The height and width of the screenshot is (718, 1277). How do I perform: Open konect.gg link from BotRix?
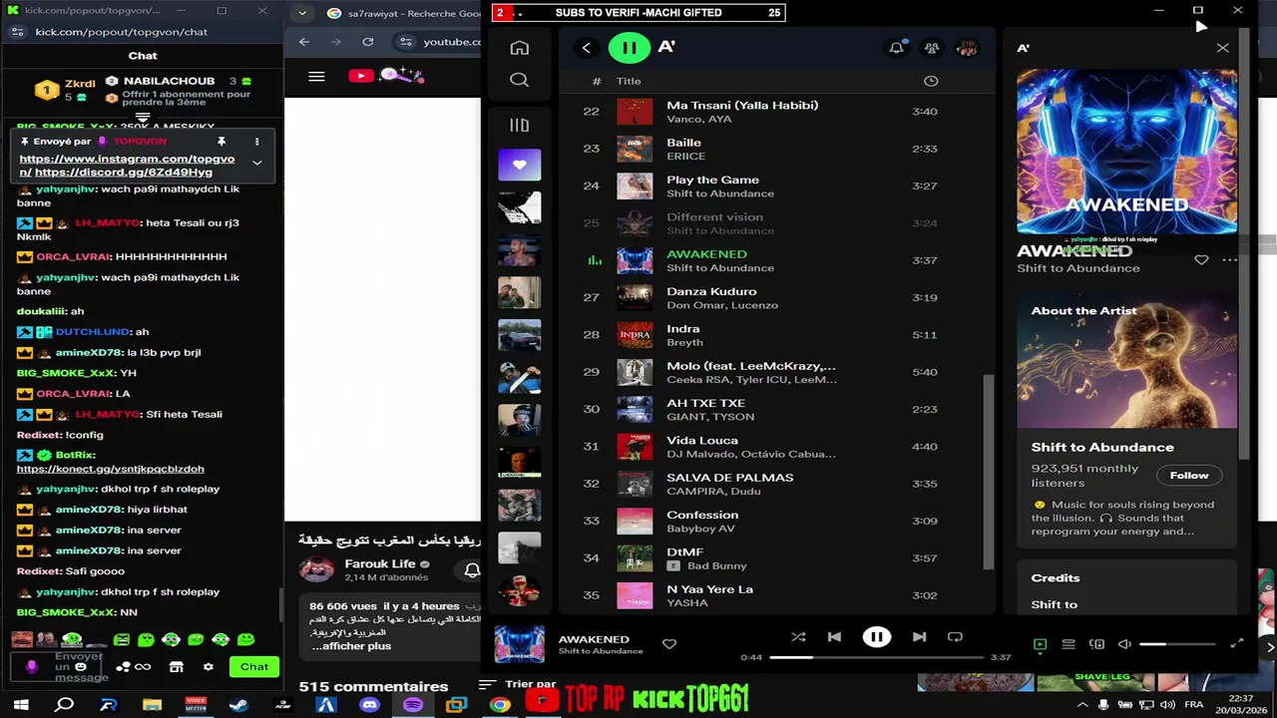coord(111,469)
